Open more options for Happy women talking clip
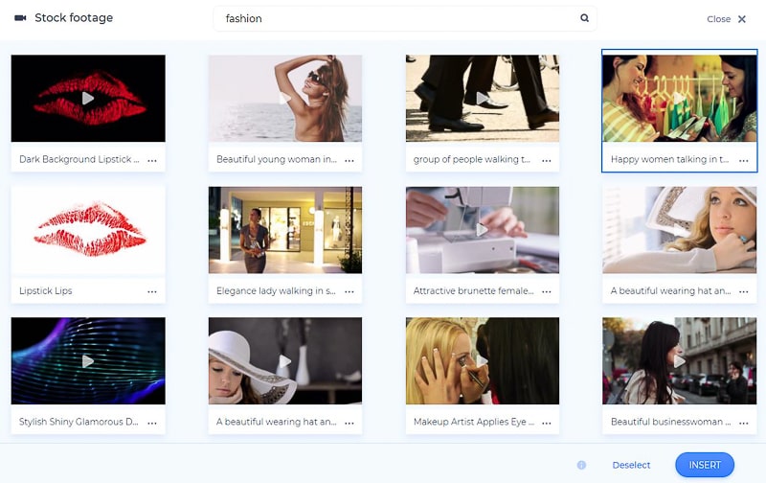Viewport: 766px width, 483px height. click(x=744, y=160)
